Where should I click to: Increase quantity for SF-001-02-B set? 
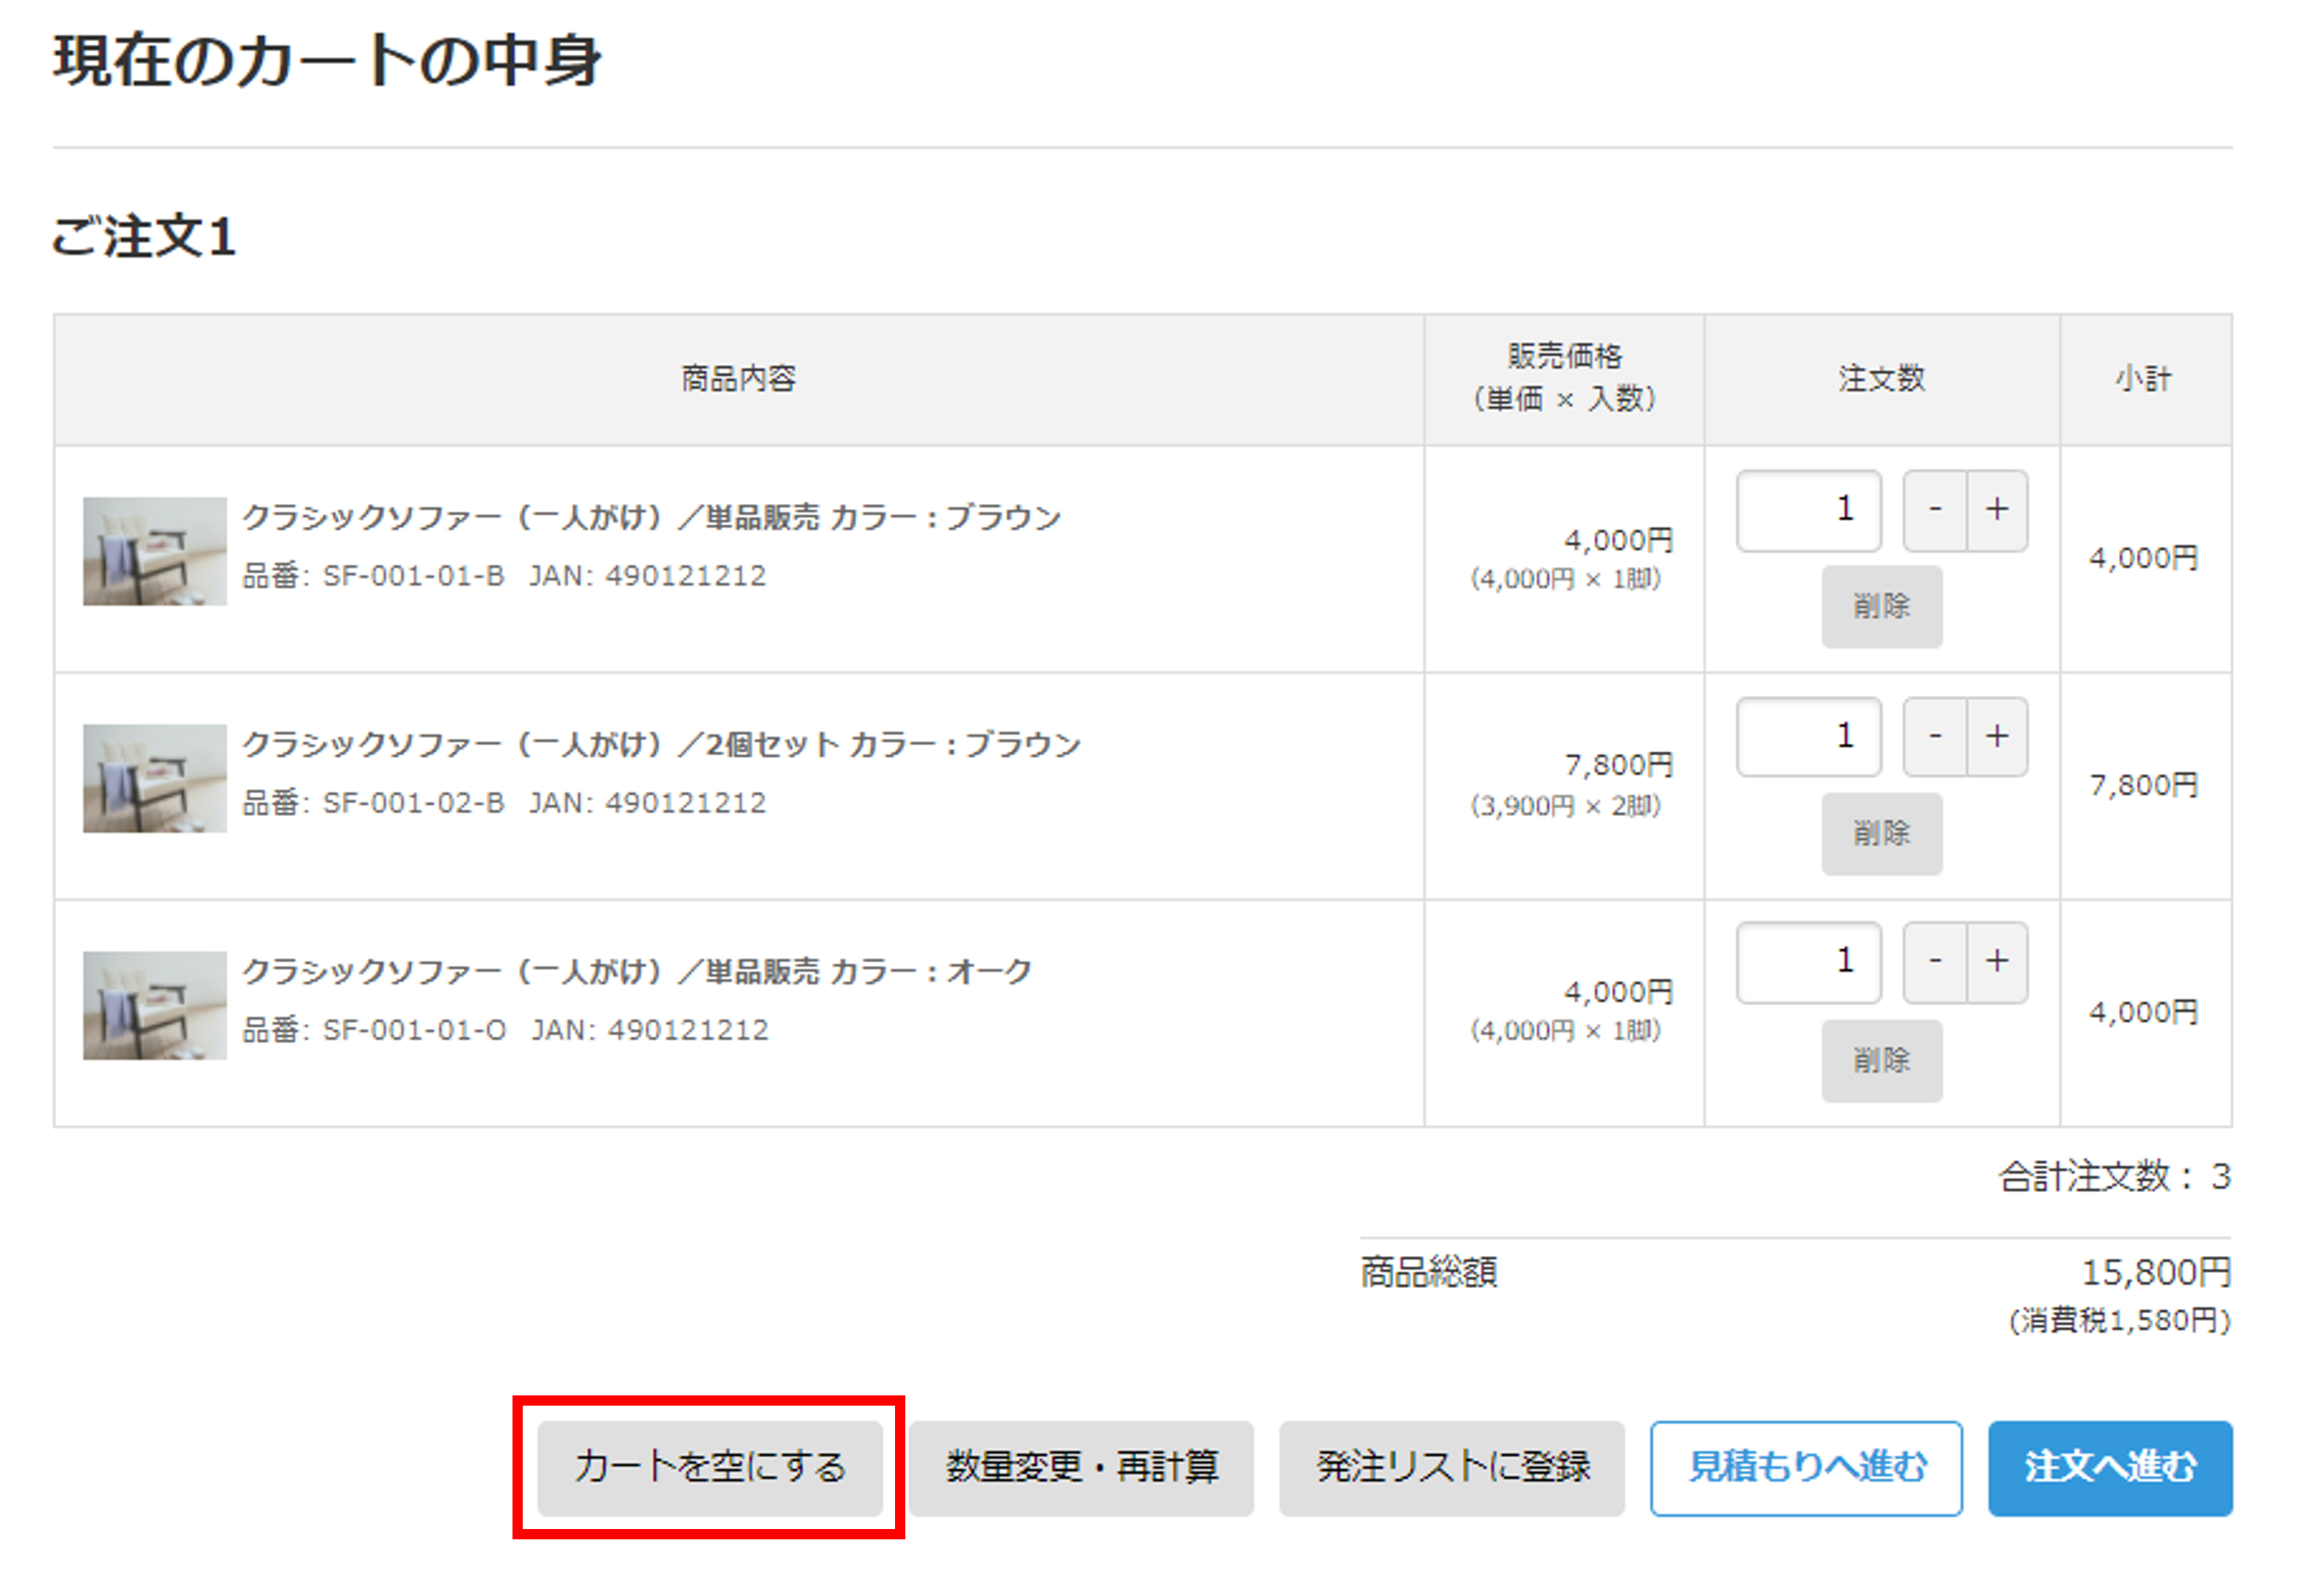click(1997, 736)
